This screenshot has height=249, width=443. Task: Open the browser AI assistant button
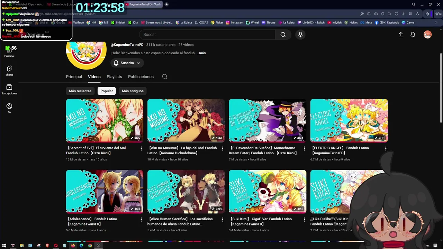pos(438,14)
